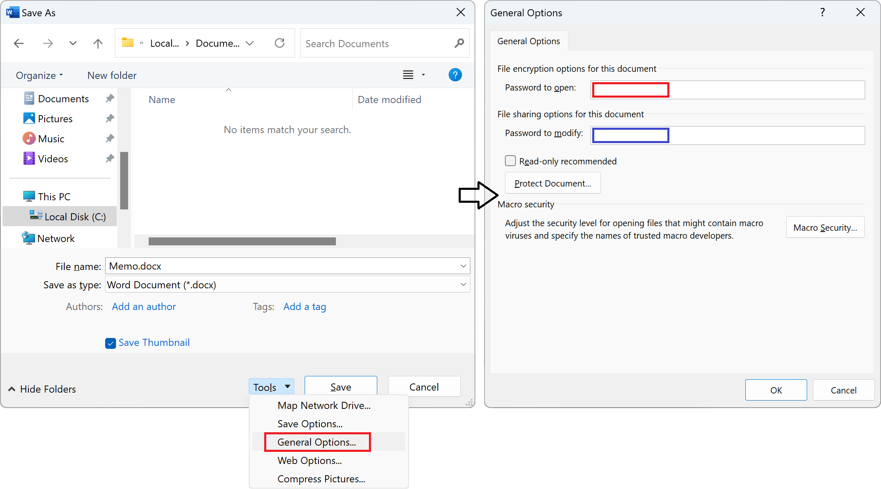Toggle the Save Thumbnail checkbox

(110, 343)
